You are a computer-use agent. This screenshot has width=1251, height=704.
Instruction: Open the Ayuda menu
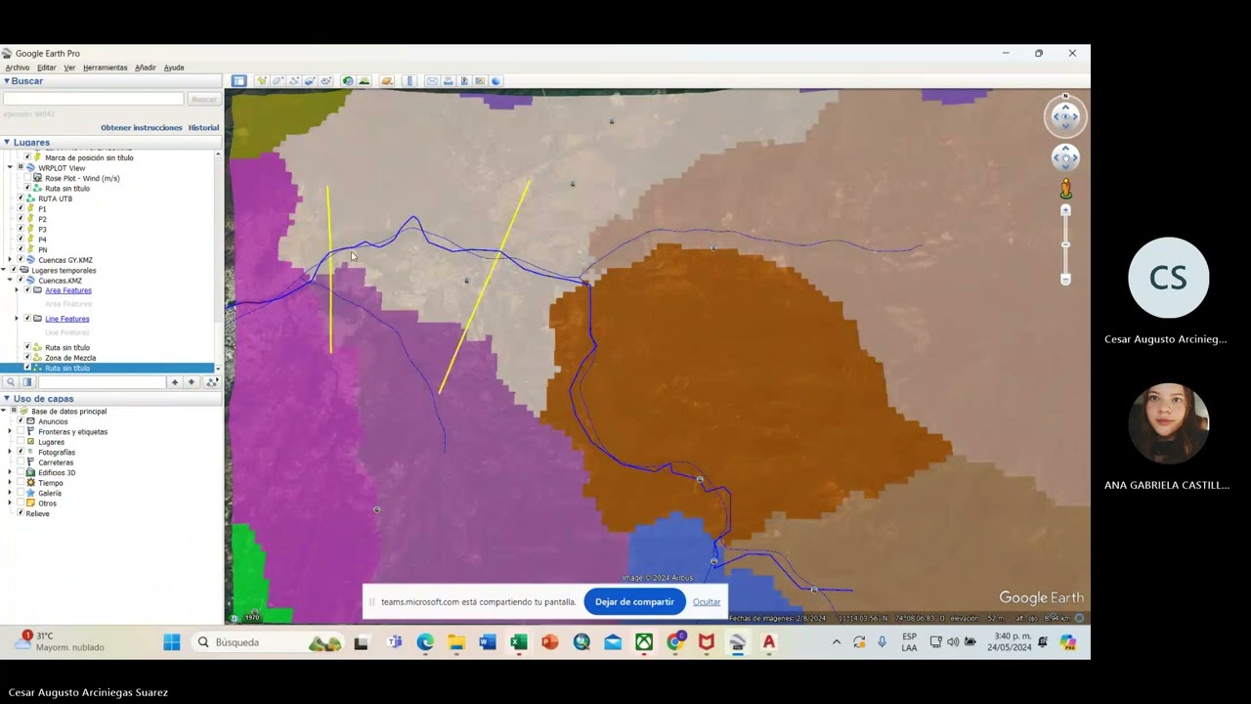tap(174, 67)
